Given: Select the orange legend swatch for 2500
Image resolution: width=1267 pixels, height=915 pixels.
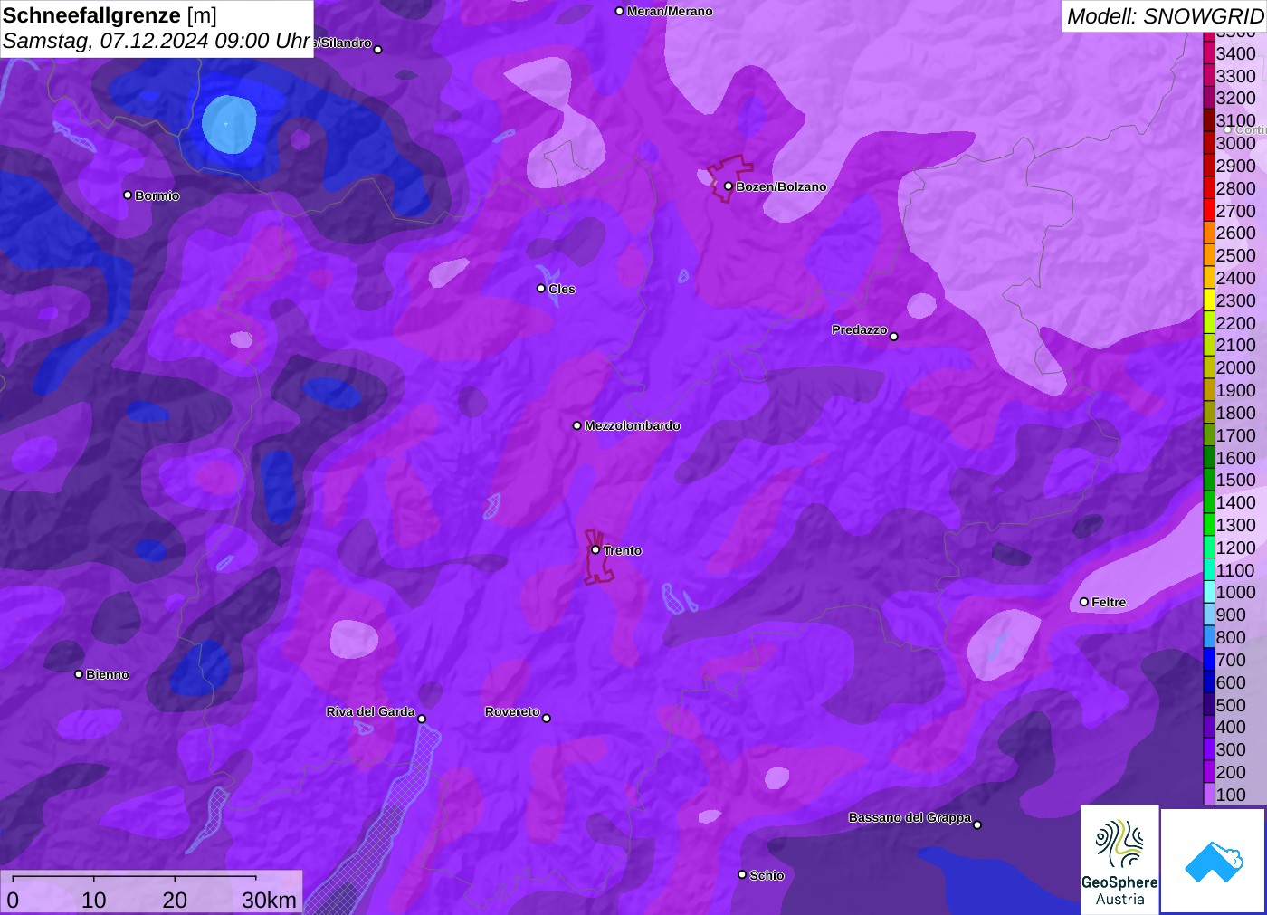Looking at the screenshot, I should coord(1209,255).
